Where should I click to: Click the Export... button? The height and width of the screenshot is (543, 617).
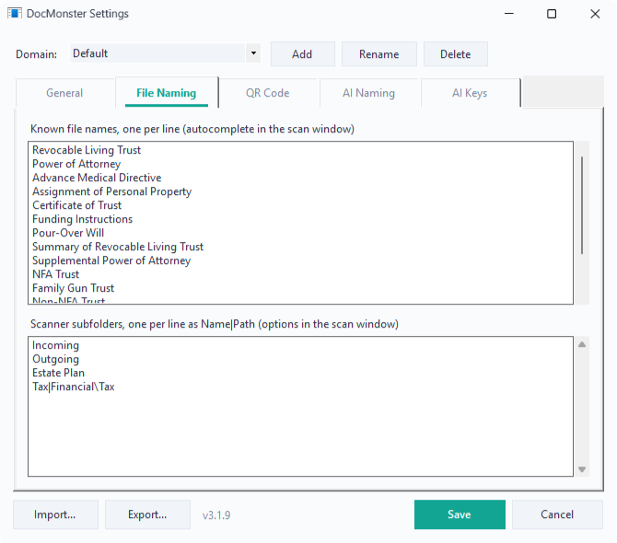pyautogui.click(x=147, y=514)
